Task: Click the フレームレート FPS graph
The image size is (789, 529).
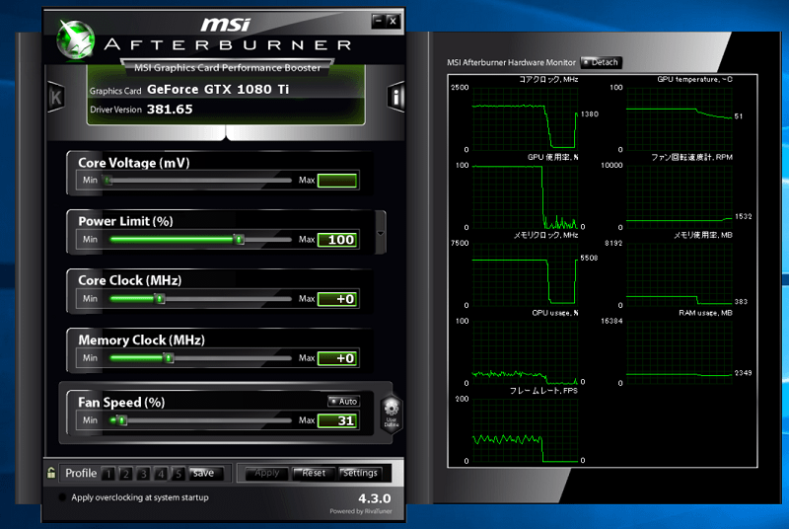Action: [525, 430]
